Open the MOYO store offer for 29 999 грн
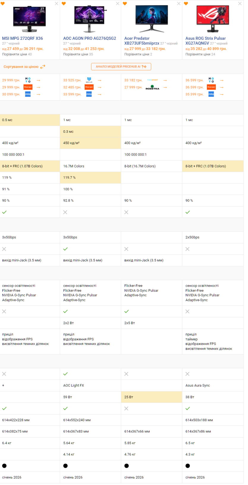This screenshot has width=248, height=485. click(28, 80)
